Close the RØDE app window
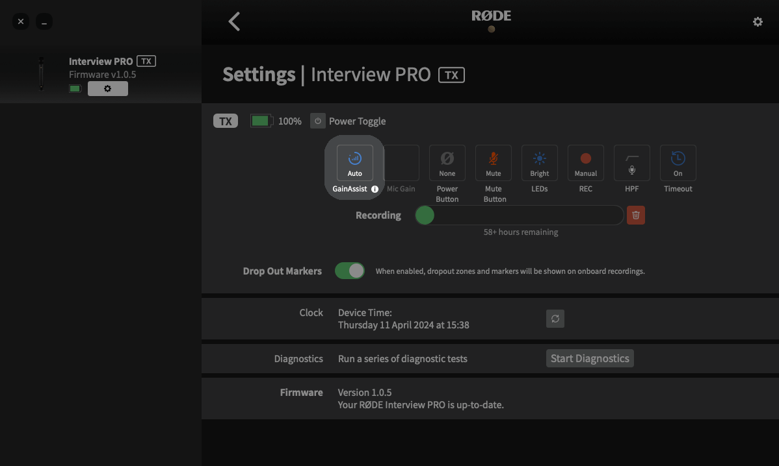The width and height of the screenshot is (779, 466). pos(20,21)
